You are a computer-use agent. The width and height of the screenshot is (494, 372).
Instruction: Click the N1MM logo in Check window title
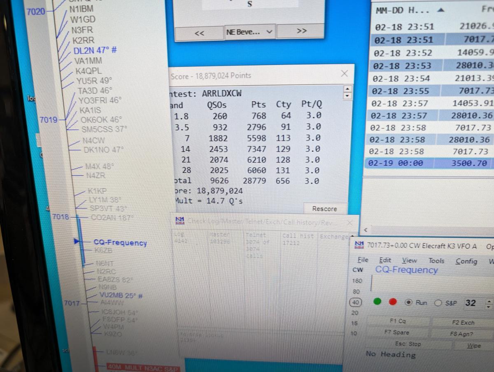(x=179, y=221)
